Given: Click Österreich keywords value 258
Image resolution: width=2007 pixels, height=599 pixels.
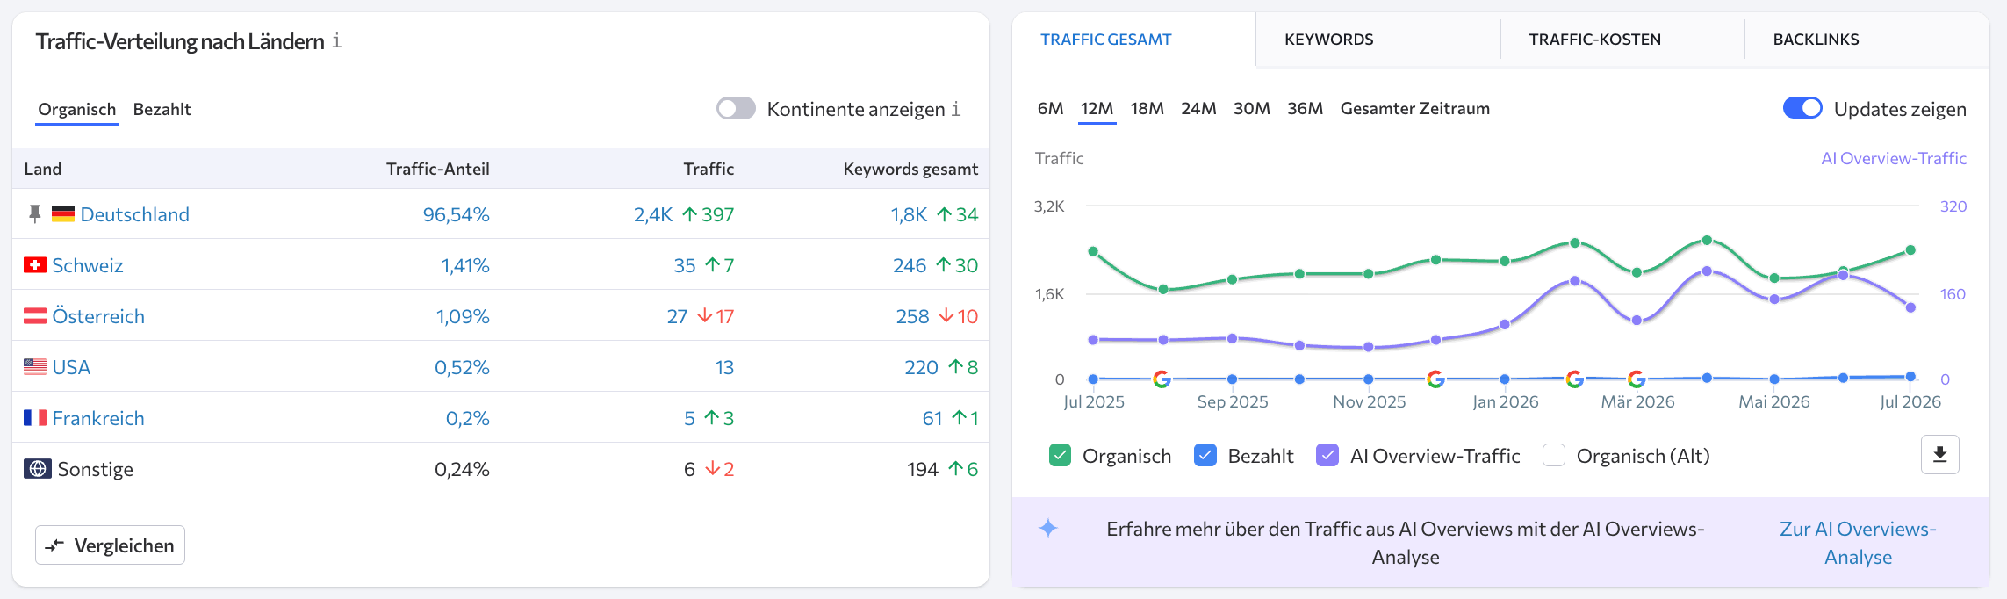Looking at the screenshot, I should (x=912, y=316).
